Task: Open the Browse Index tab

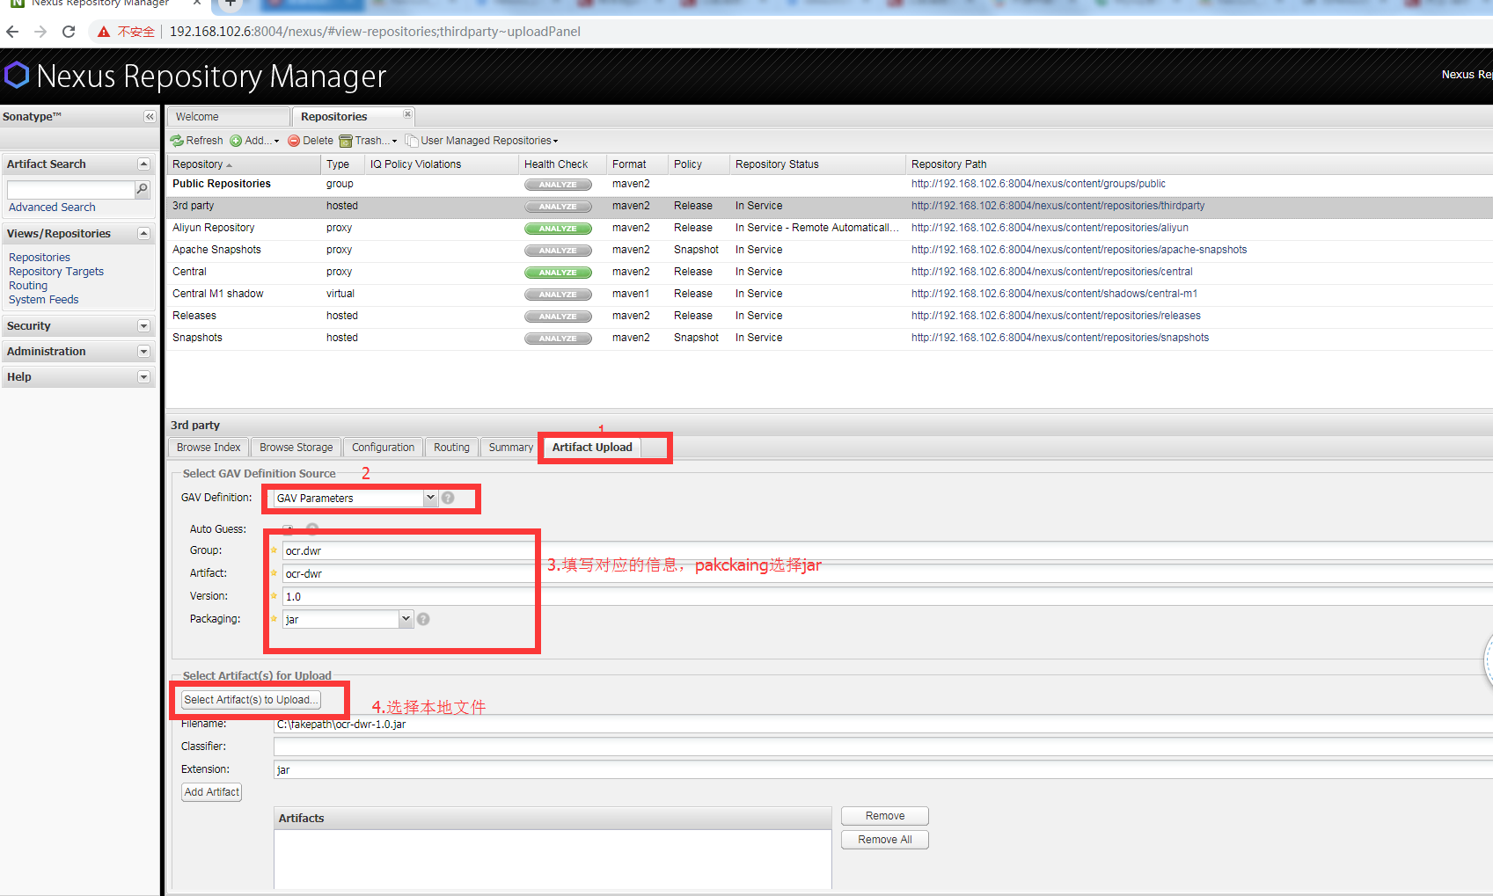Action: click(209, 448)
